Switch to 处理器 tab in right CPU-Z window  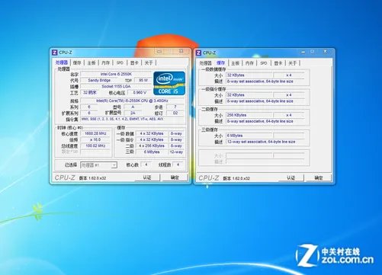coord(205,63)
